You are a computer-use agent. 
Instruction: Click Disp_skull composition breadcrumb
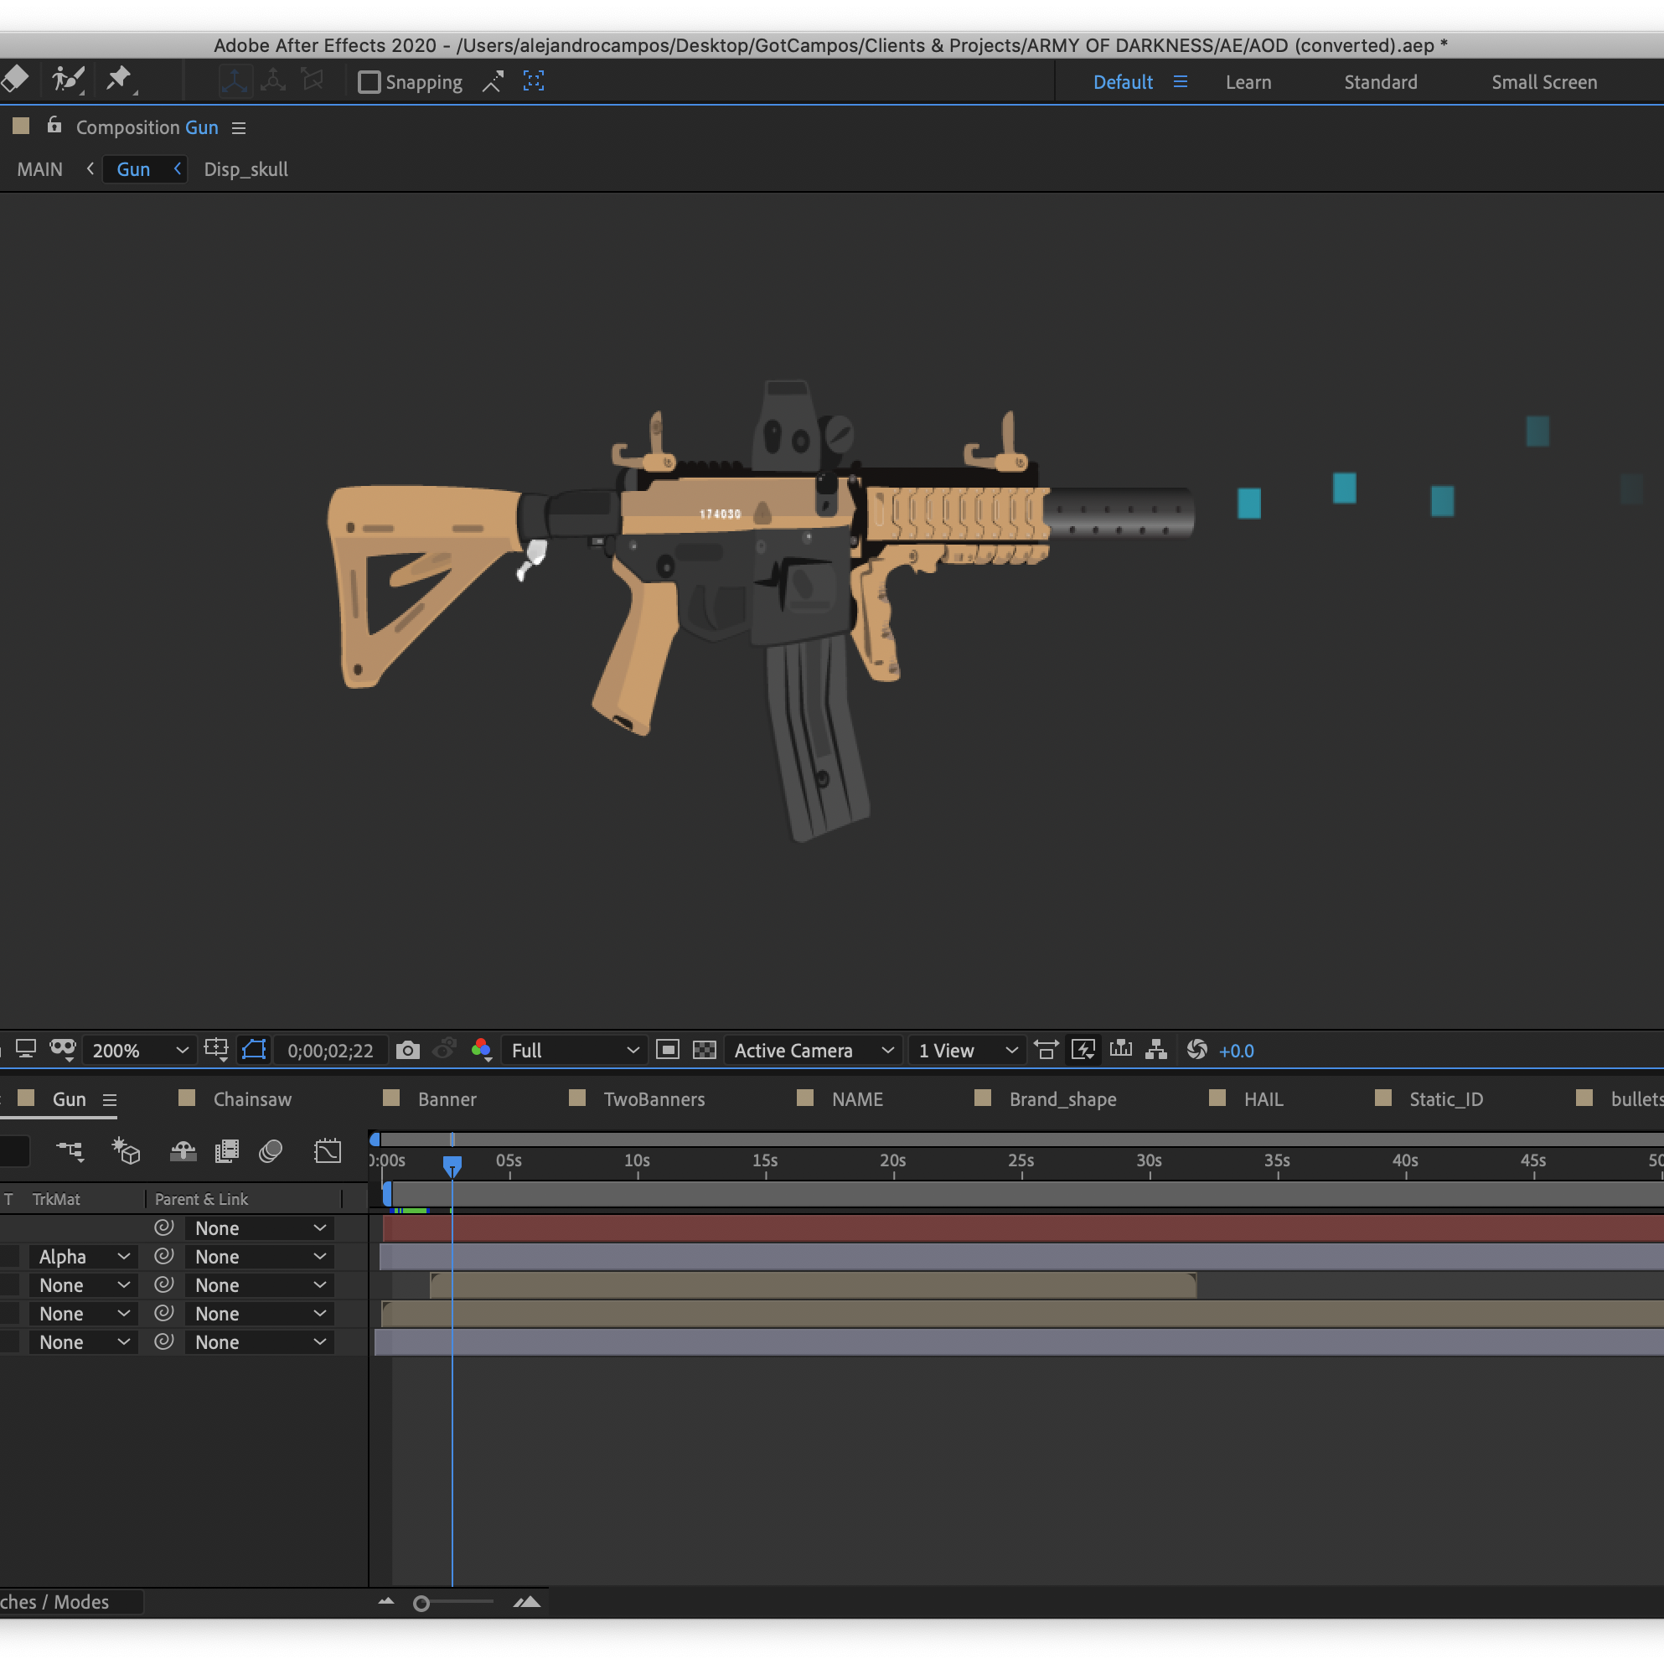pos(245,168)
